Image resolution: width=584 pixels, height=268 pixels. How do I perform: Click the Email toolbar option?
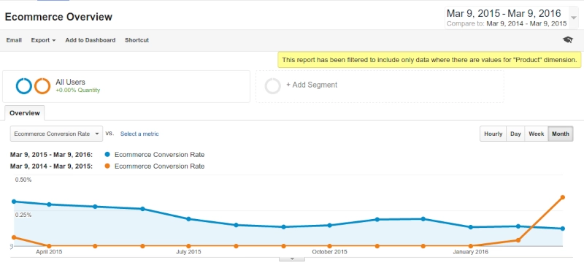14,40
